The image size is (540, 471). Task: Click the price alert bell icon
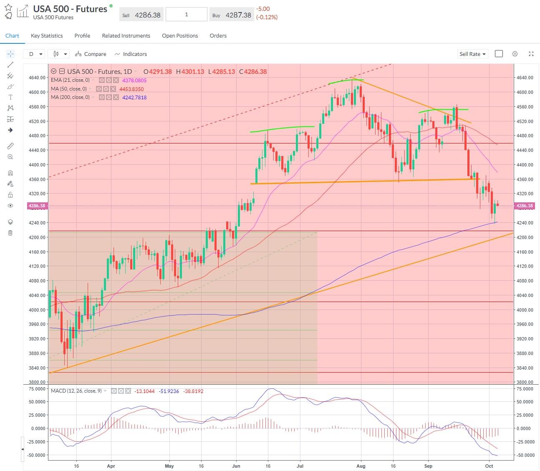coord(8,16)
